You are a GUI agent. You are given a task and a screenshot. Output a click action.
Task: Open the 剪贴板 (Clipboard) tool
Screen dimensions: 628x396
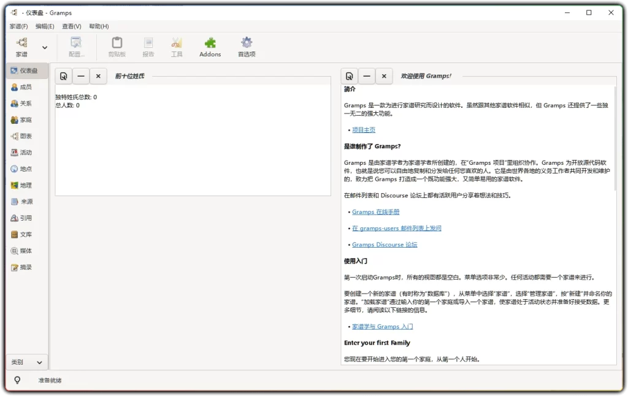click(x=117, y=46)
